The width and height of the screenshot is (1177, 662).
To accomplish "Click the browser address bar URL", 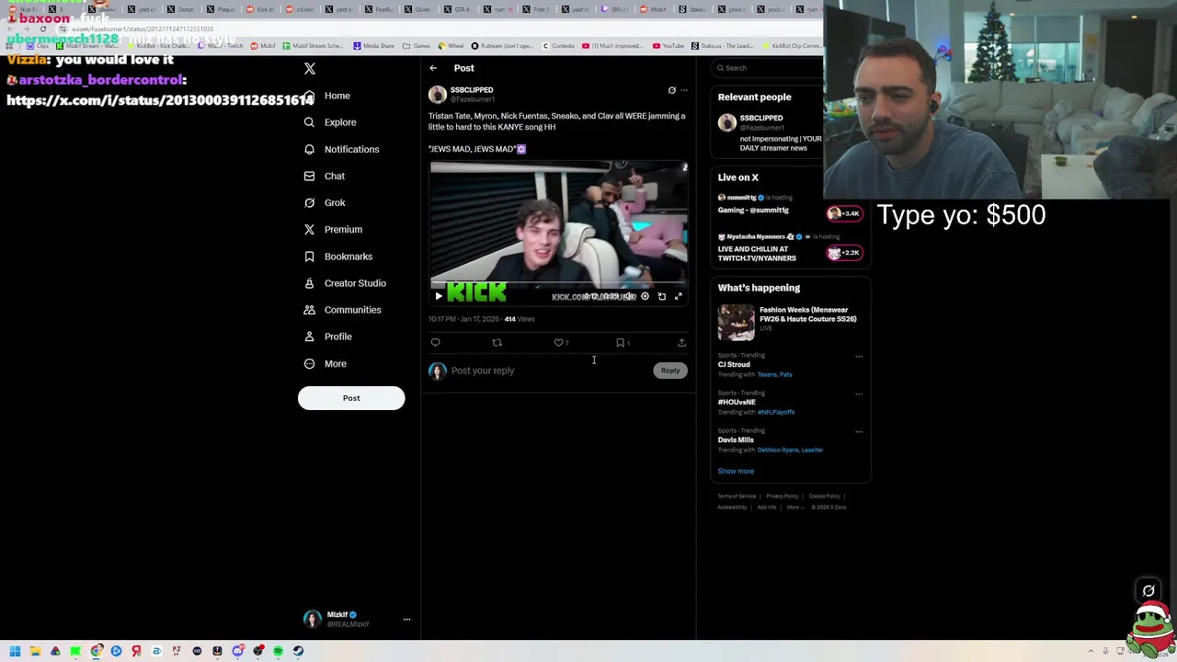I will point(143,29).
